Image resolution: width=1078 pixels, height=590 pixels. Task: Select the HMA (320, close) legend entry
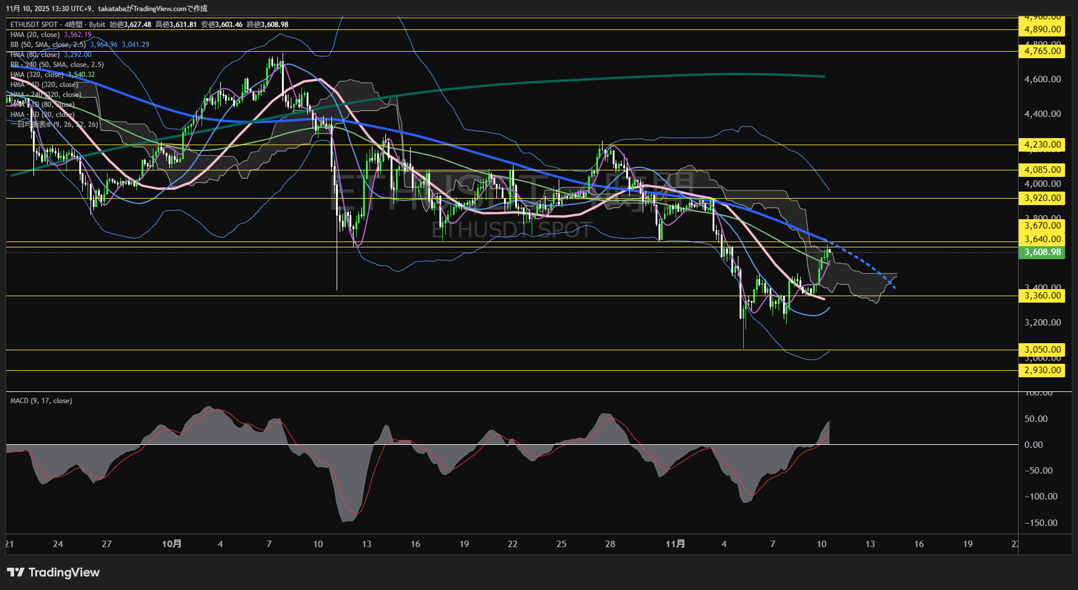point(37,75)
